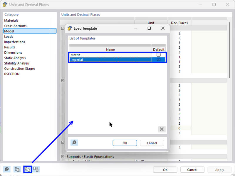Open help from the bottom-left question mark icon

pos(7,169)
